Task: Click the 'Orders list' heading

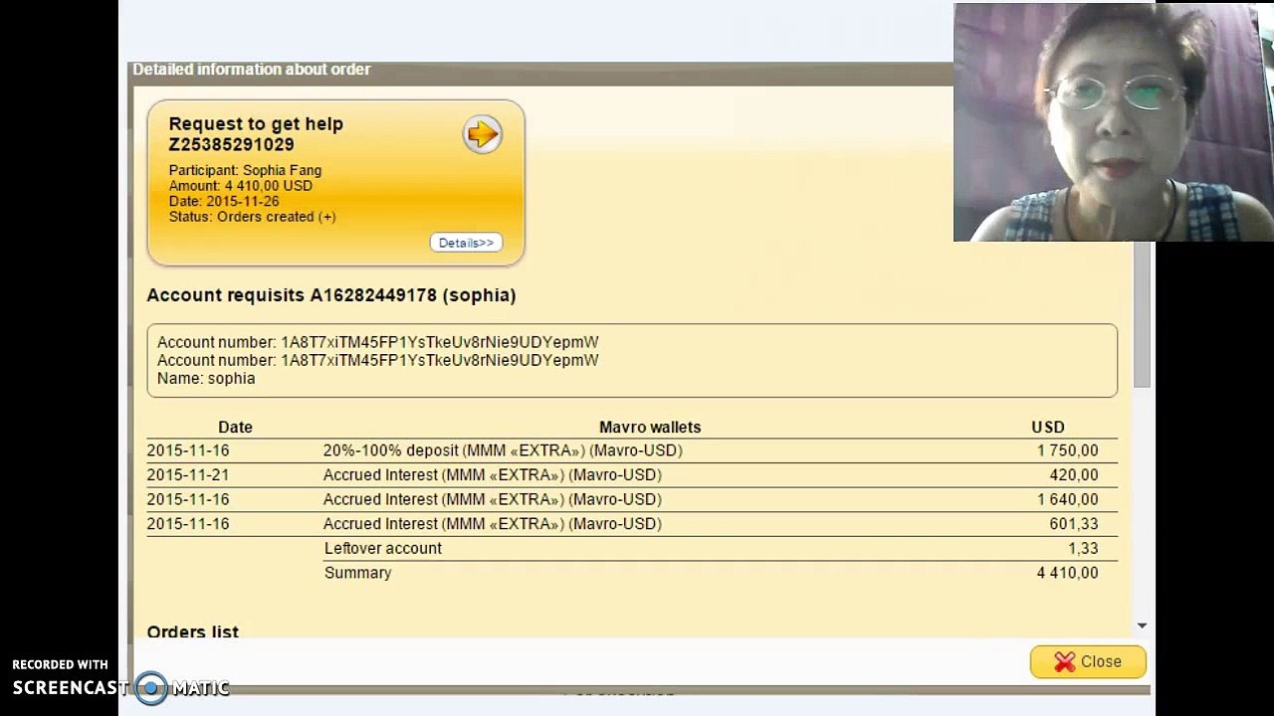Action: [x=193, y=631]
